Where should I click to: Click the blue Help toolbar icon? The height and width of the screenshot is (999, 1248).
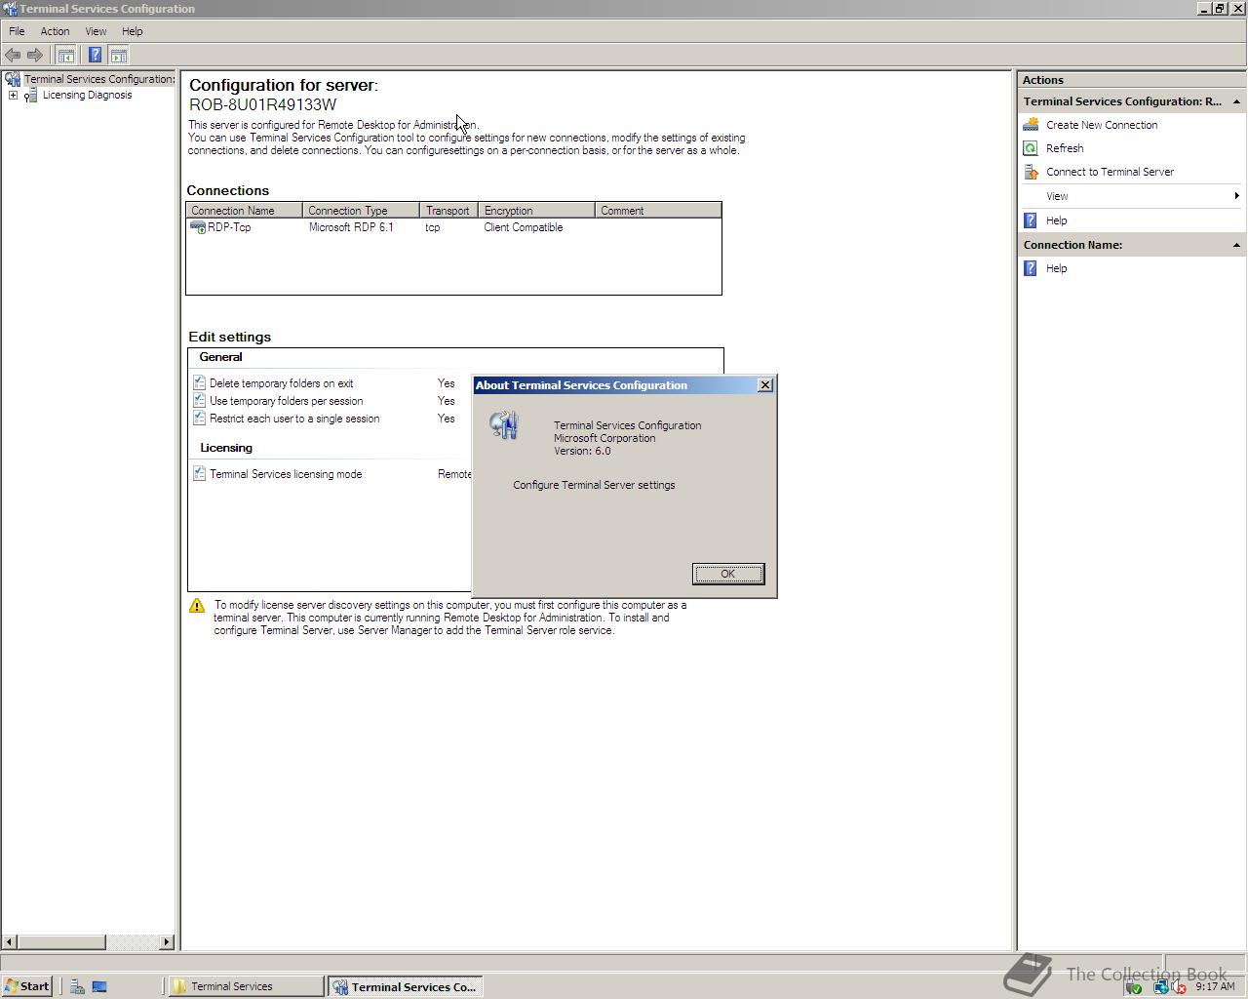(95, 55)
